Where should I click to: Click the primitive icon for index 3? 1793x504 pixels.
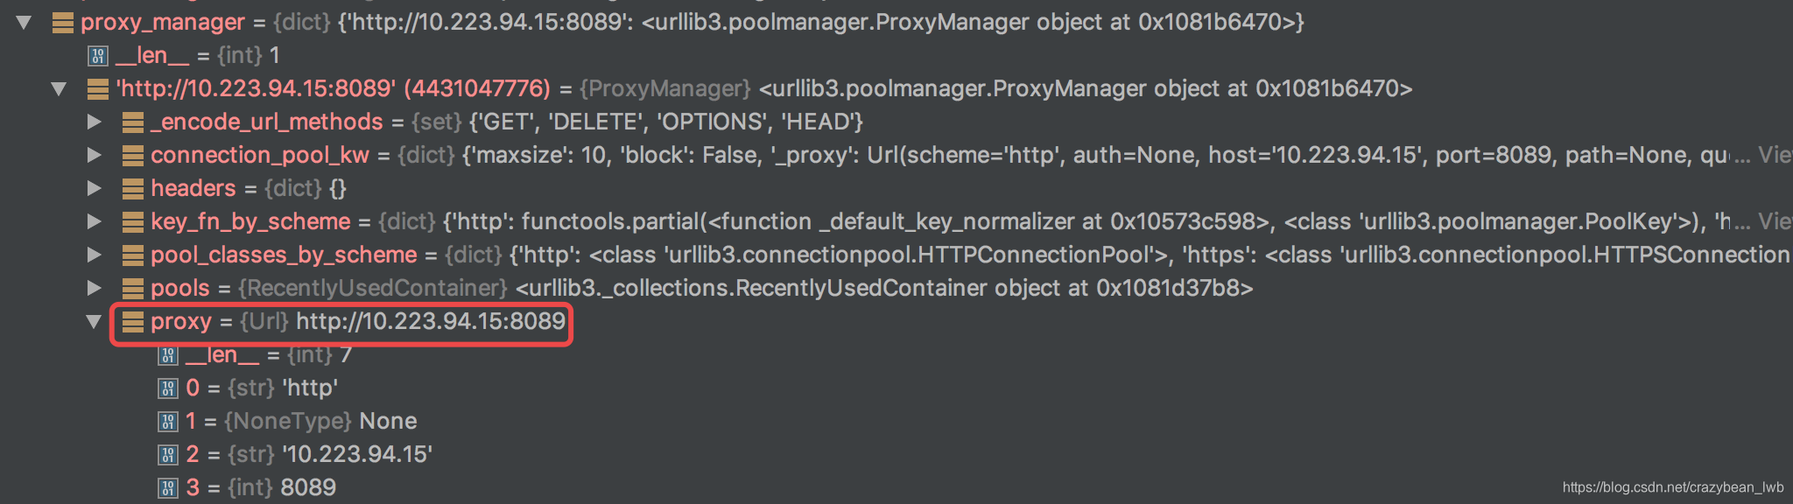[x=168, y=487]
